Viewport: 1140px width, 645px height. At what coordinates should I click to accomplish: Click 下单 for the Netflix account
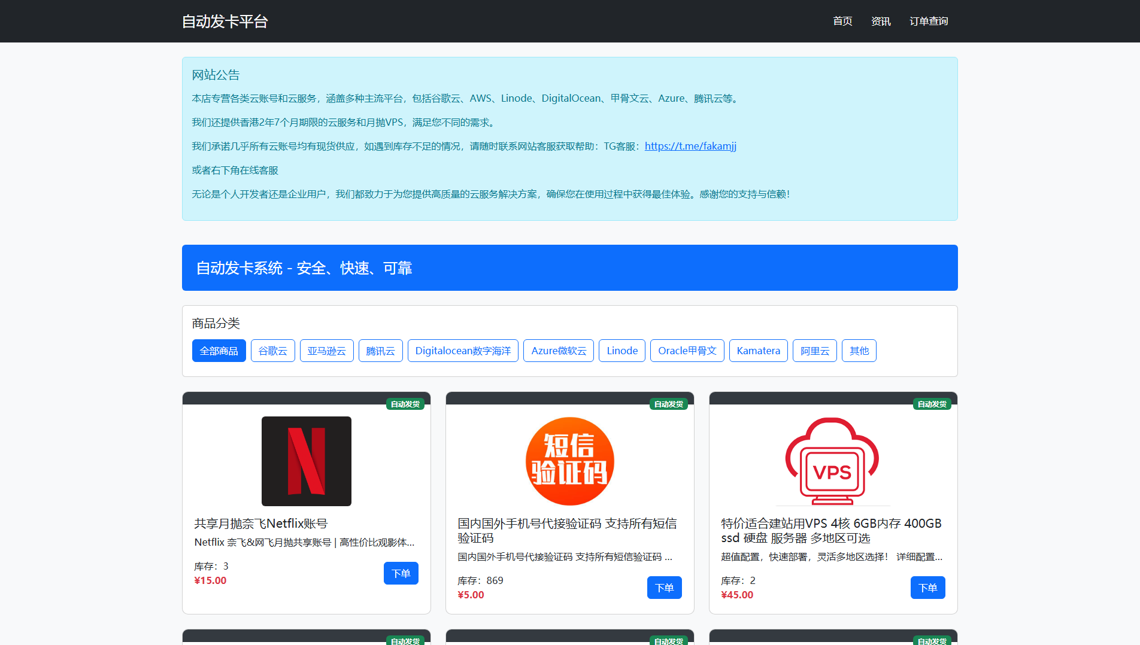pos(401,573)
